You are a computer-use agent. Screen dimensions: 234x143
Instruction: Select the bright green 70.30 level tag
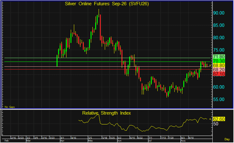tap(219, 61)
